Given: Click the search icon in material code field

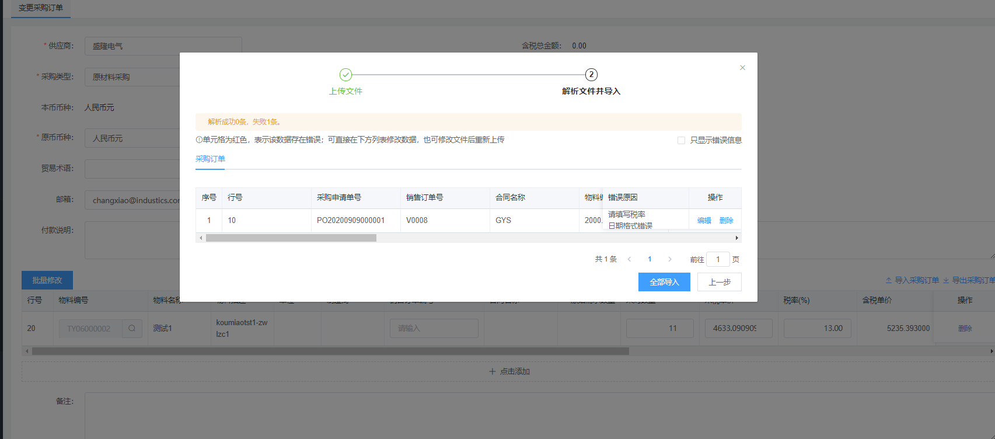Looking at the screenshot, I should [x=132, y=328].
